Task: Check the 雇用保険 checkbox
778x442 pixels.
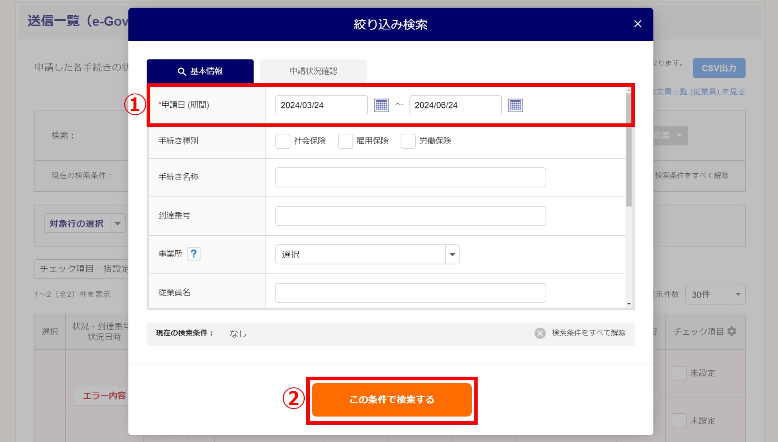Action: pyautogui.click(x=345, y=141)
